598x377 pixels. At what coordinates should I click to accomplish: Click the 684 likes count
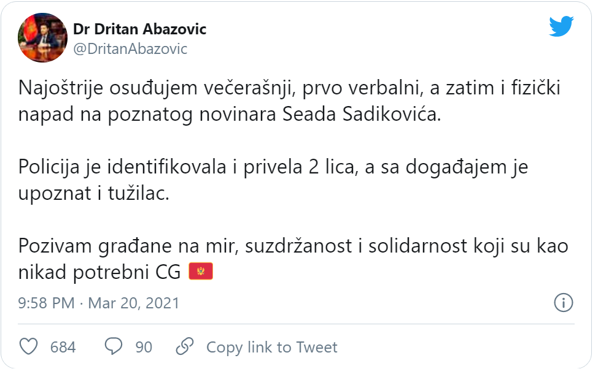(63, 347)
